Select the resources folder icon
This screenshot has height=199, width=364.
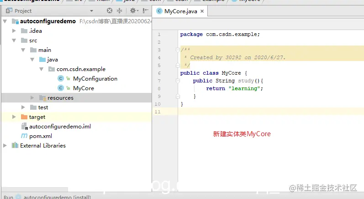[42, 98]
